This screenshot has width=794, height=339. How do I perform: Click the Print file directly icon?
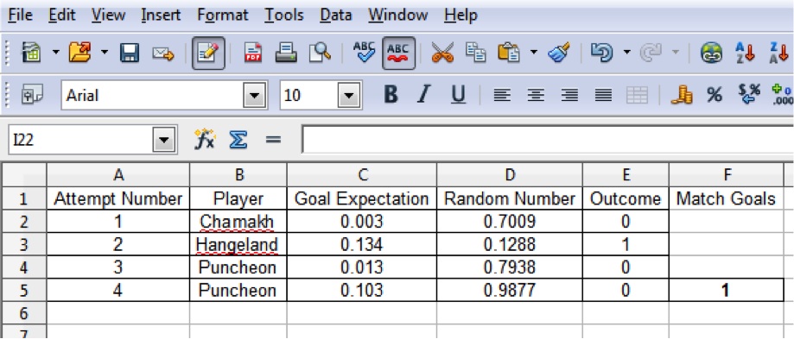[x=286, y=53]
